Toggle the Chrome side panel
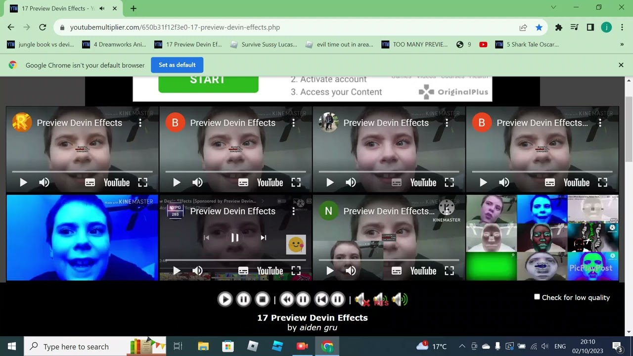 pos(590,28)
